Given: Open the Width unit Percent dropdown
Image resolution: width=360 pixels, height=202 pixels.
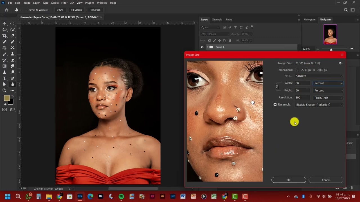Looking at the screenshot, I should click(328, 83).
